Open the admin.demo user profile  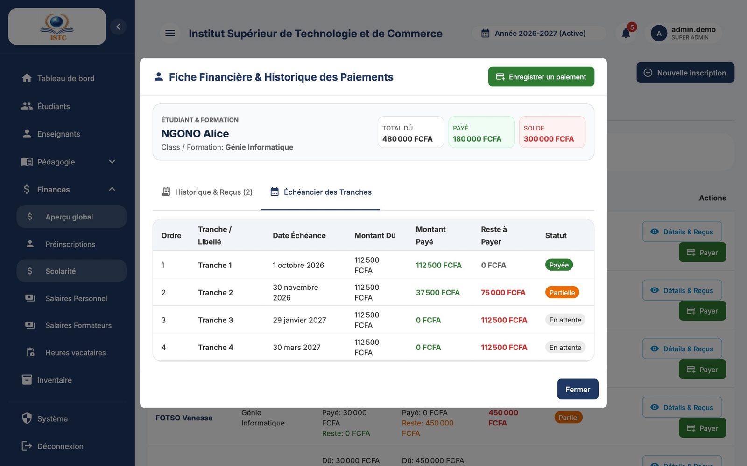(x=684, y=33)
